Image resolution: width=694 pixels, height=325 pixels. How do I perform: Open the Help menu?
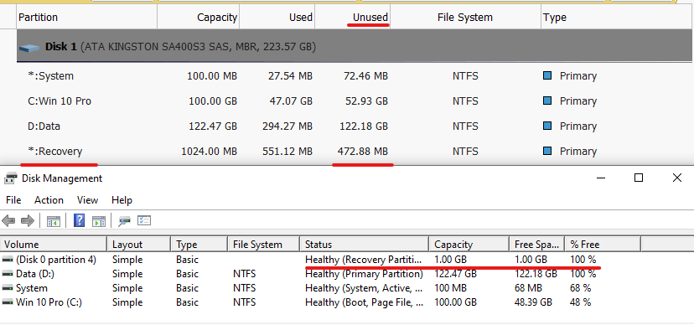pos(122,200)
